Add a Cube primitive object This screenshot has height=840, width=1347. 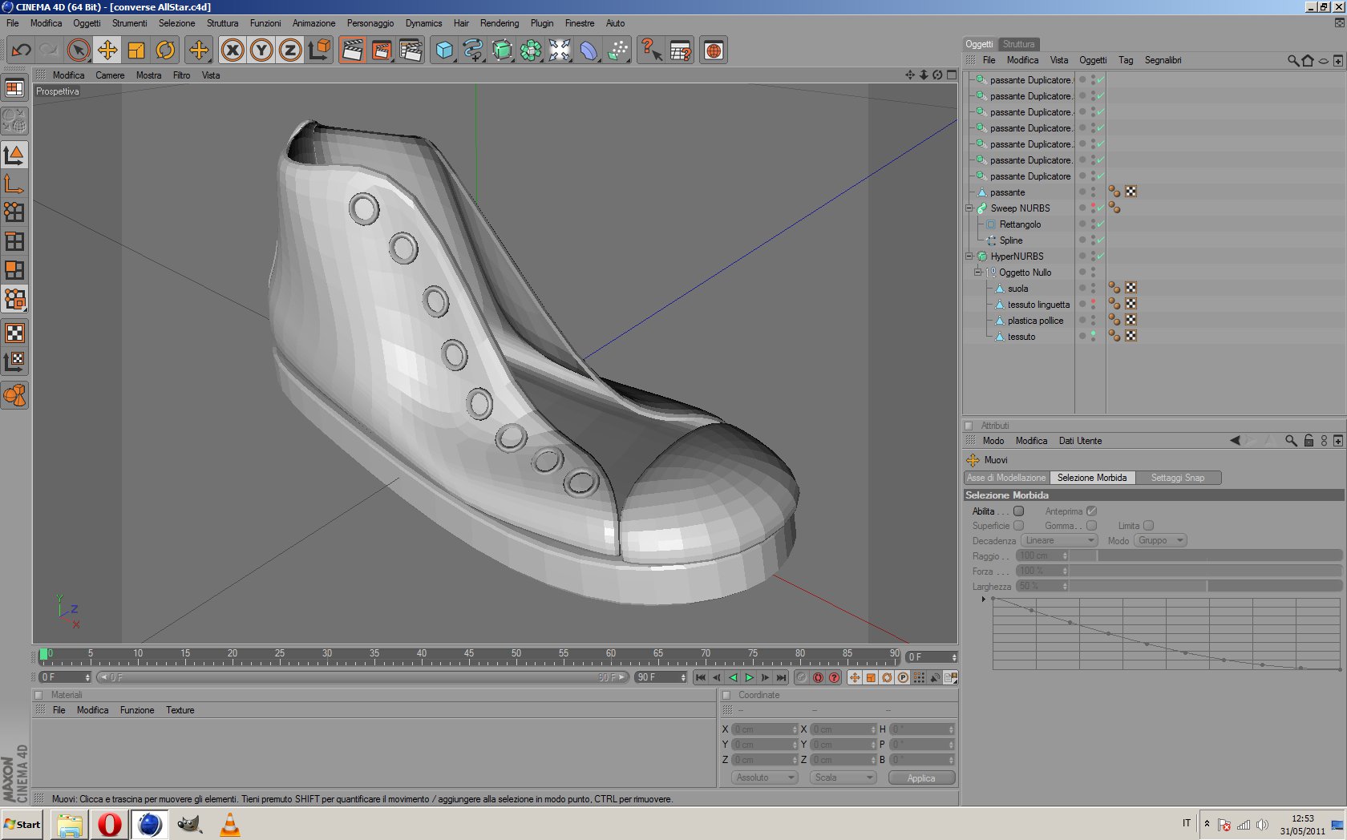click(x=443, y=50)
